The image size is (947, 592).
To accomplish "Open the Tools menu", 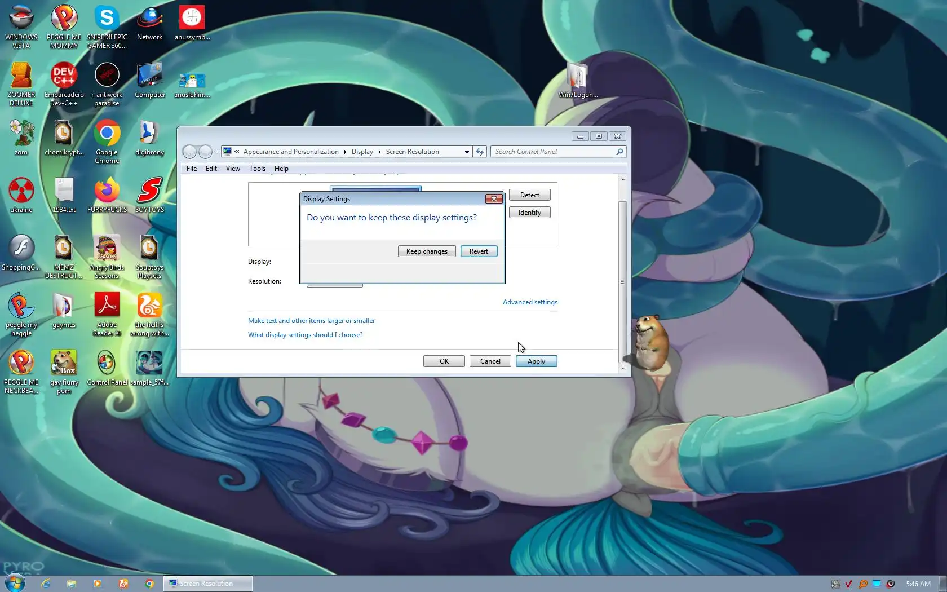I will [x=257, y=169].
